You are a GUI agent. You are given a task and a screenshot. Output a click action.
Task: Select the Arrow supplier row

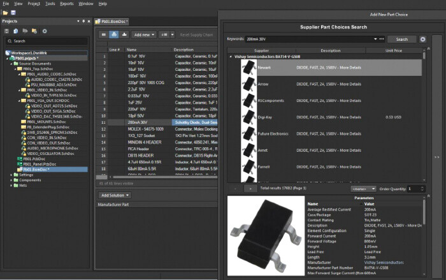pos(331,84)
